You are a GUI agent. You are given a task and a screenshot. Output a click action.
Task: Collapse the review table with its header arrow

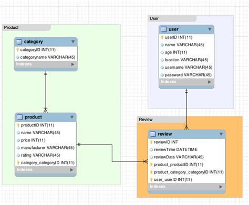221,134
